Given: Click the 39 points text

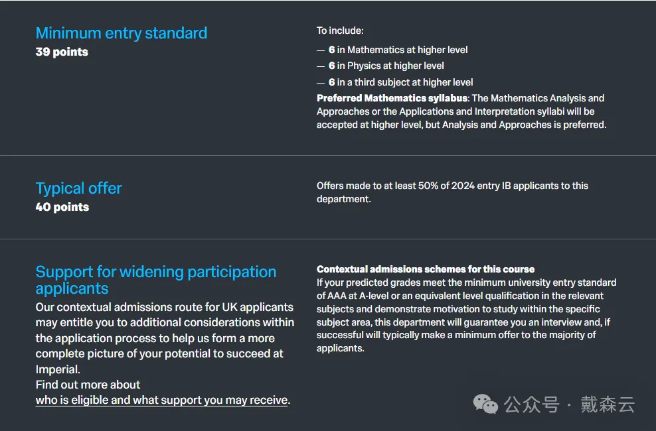Looking at the screenshot, I should (62, 52).
